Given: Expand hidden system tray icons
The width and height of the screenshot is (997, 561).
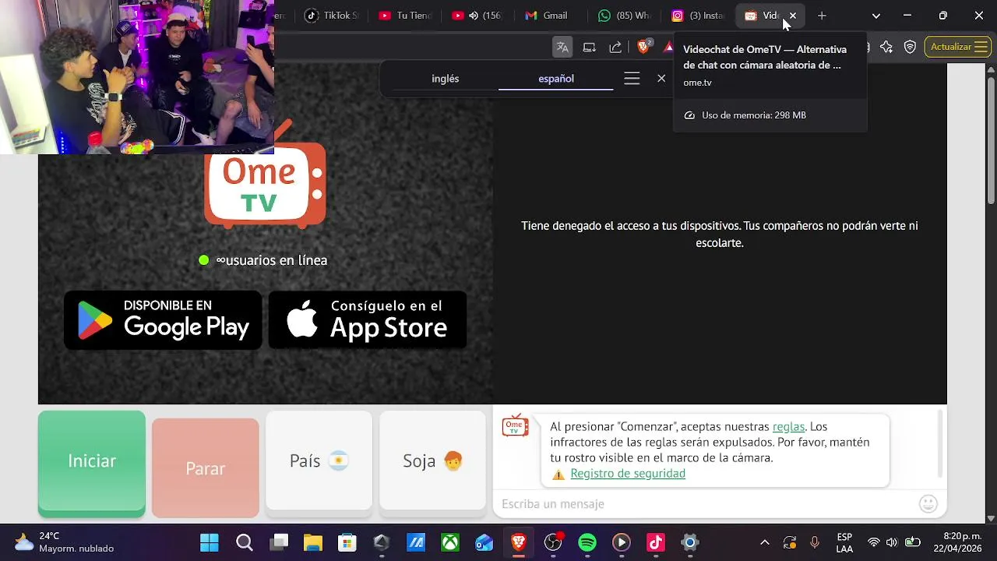Looking at the screenshot, I should 765,542.
